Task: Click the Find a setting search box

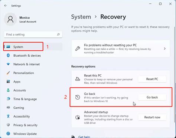Action: click(33, 34)
